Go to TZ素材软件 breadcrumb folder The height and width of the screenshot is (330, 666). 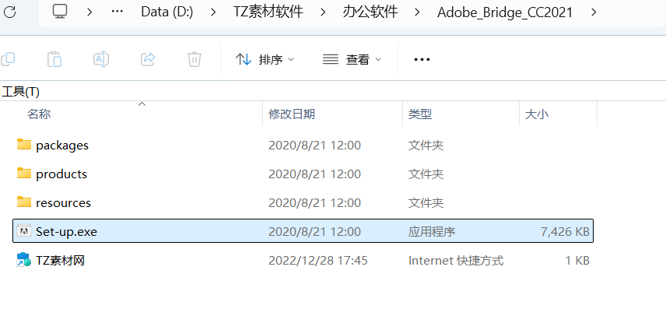268,12
